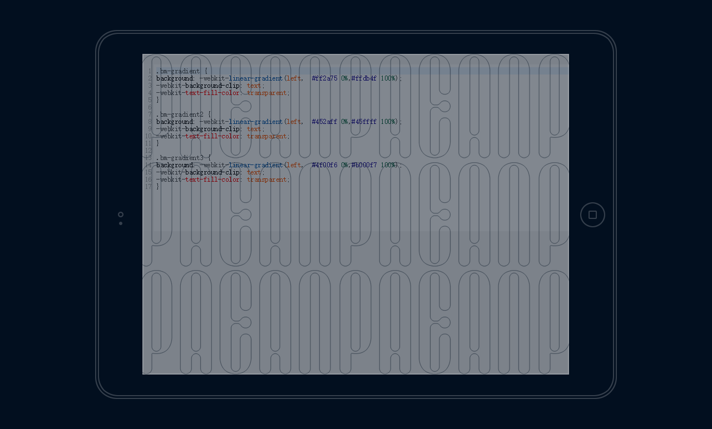Click 'linear-gradient' keyword on line 14
Screen dimensions: 712x429
tap(255, 165)
